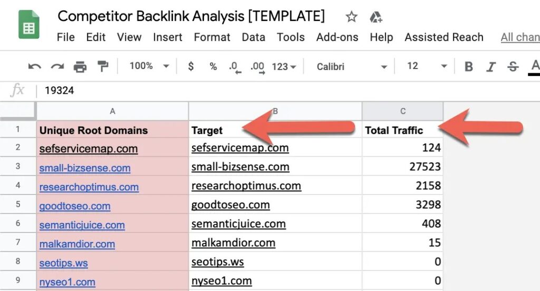The width and height of the screenshot is (540, 291).
Task: Open the font size 12 dropdown
Action: 427,66
